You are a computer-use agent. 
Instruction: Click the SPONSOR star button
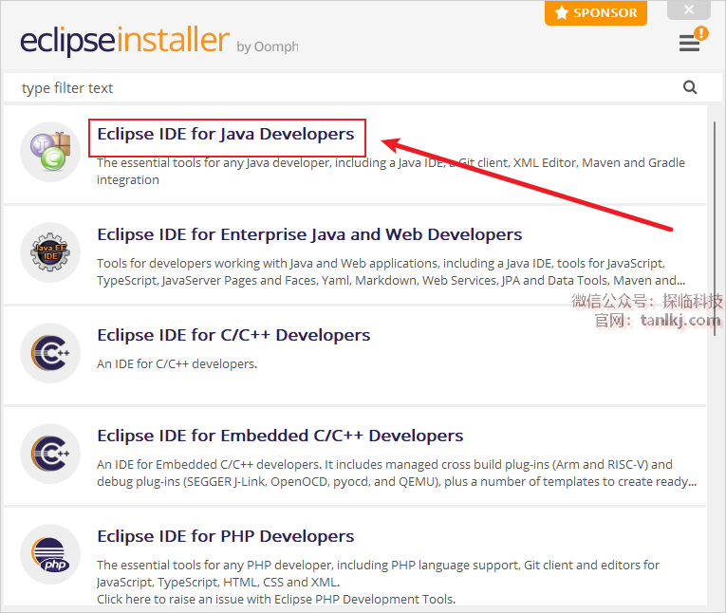point(596,13)
